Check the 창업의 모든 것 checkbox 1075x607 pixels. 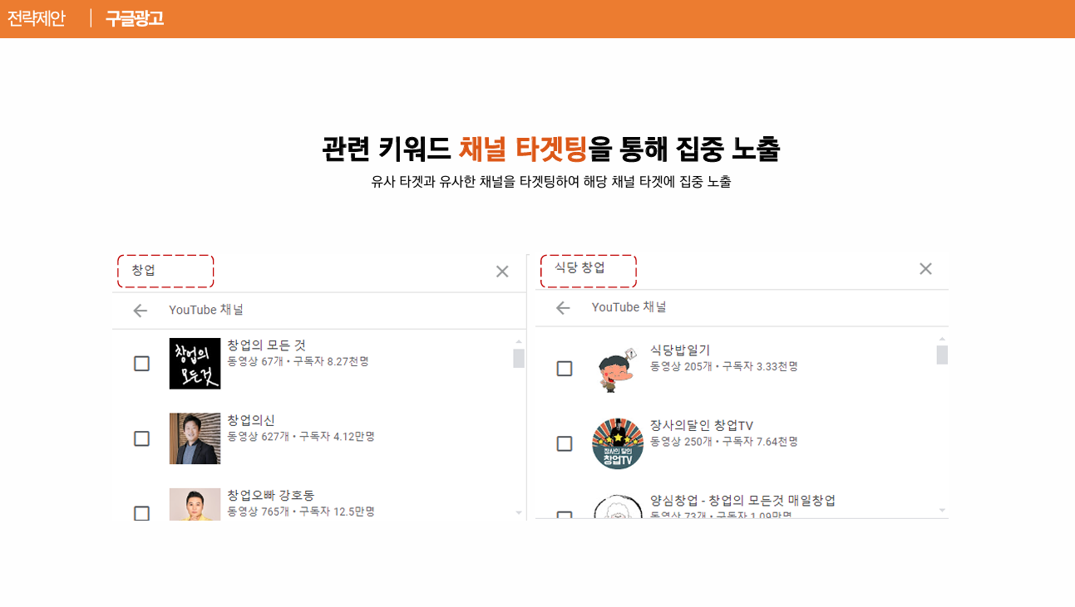[141, 364]
